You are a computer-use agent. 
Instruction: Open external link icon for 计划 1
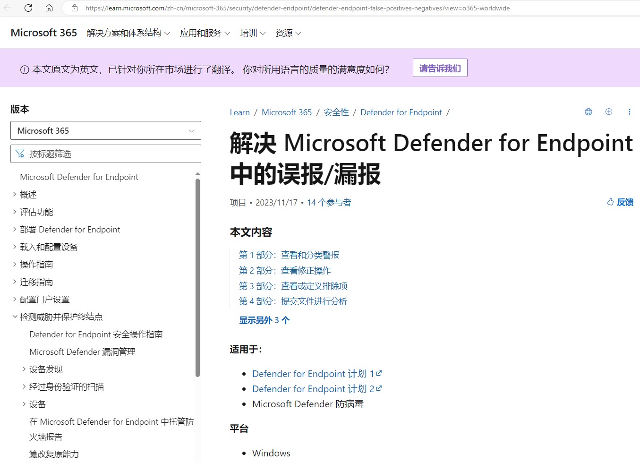pyautogui.click(x=379, y=373)
